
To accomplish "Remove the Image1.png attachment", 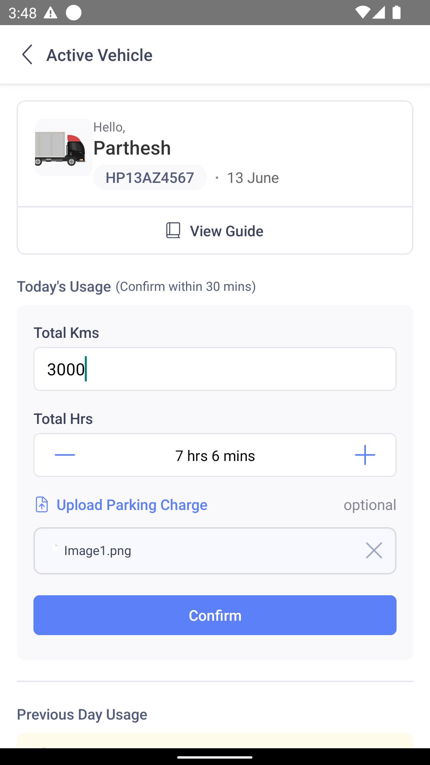I will pyautogui.click(x=374, y=550).
